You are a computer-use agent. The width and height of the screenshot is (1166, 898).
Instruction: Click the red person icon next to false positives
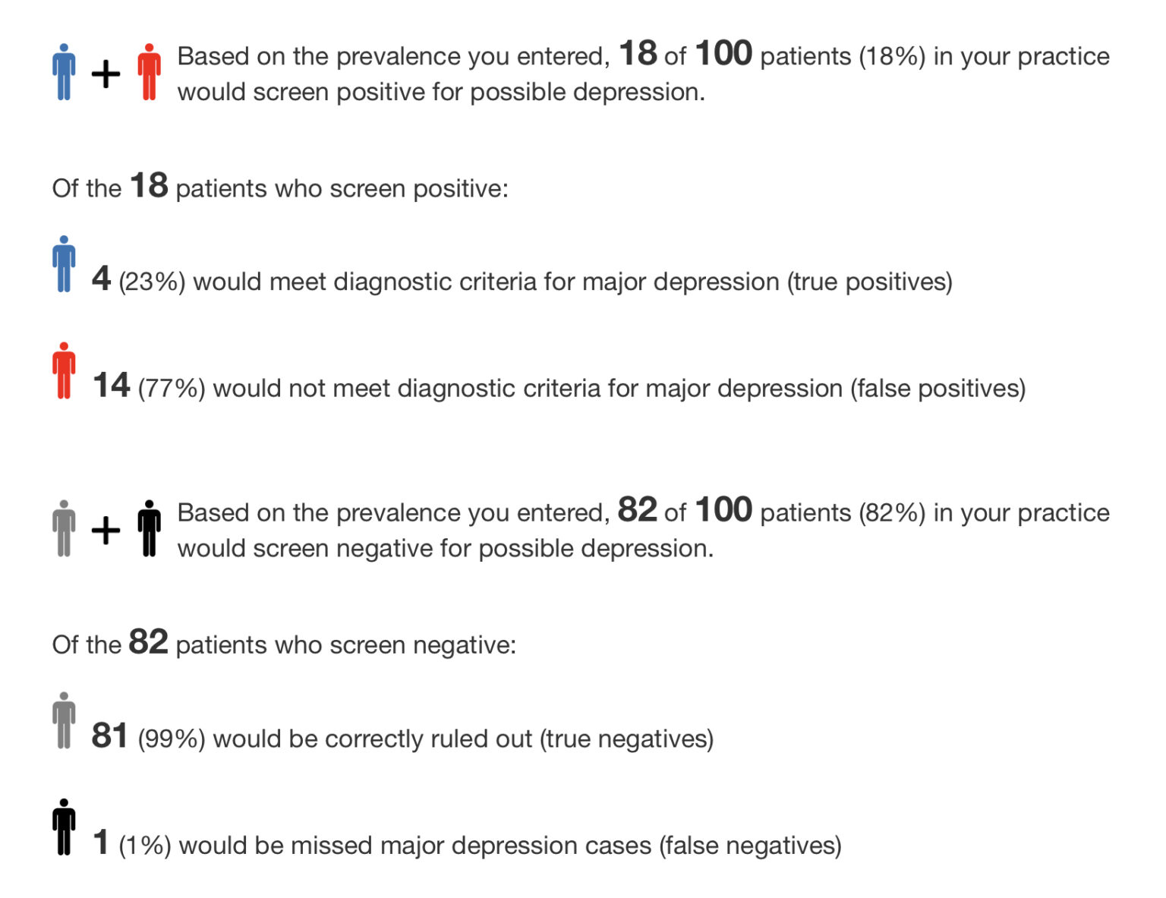coord(65,370)
